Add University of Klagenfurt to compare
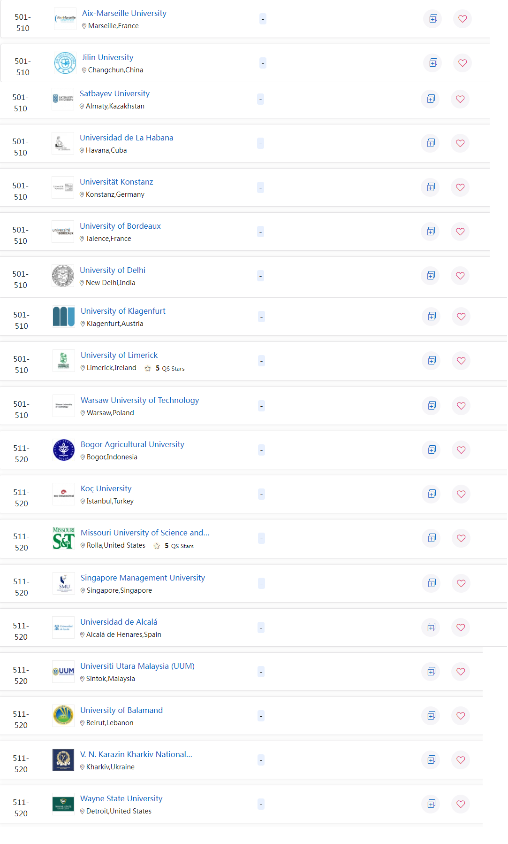Image resolution: width=508 pixels, height=844 pixels. (432, 317)
